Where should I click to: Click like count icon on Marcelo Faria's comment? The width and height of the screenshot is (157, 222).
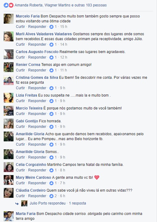pos(52,27)
